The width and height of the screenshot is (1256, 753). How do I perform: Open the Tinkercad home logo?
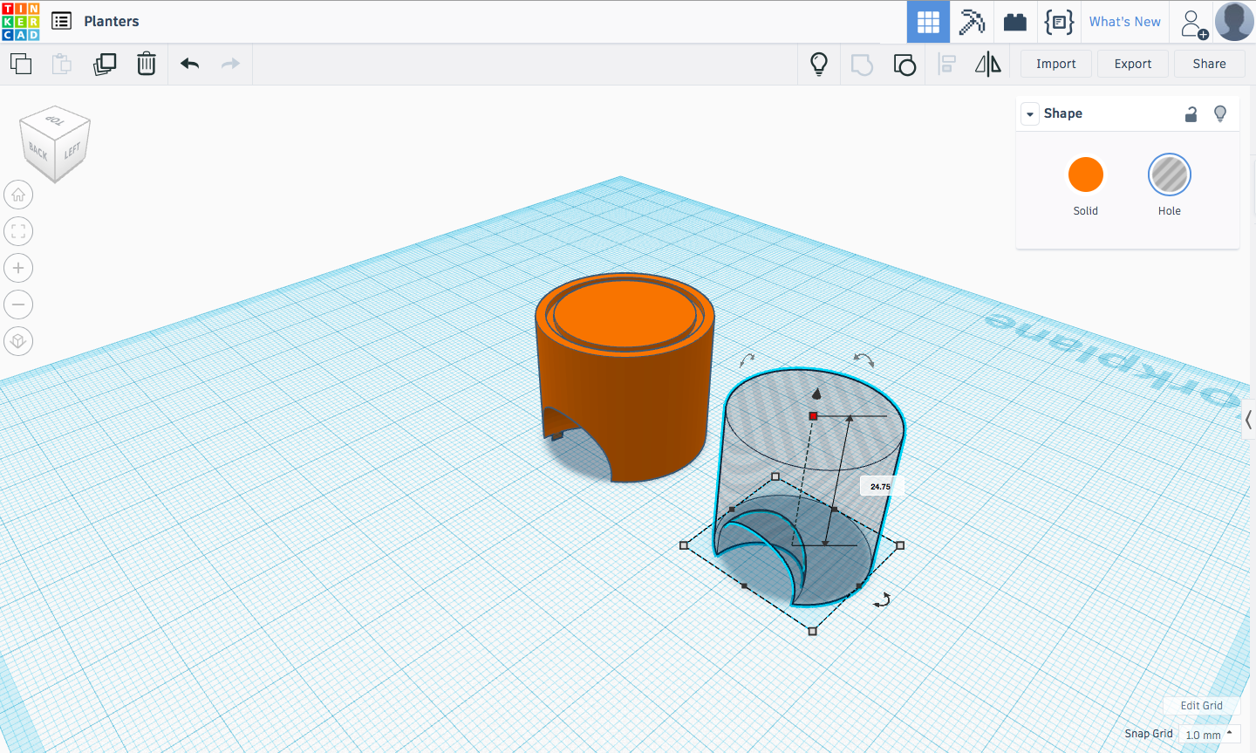click(21, 21)
